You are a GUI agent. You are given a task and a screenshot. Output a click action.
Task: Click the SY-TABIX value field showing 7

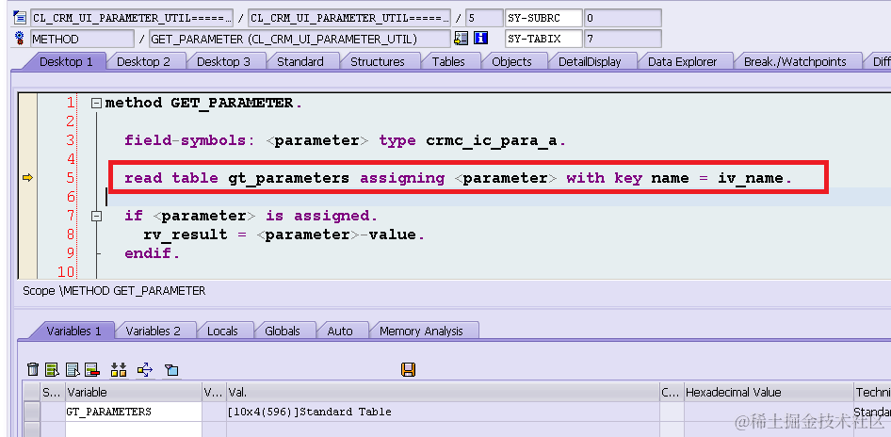(623, 39)
